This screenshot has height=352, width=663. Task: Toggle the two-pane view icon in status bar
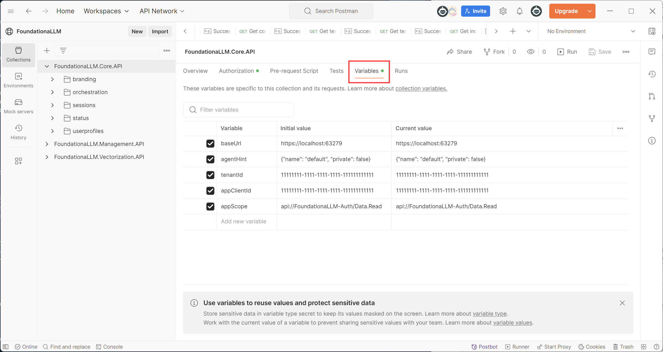pos(644,347)
